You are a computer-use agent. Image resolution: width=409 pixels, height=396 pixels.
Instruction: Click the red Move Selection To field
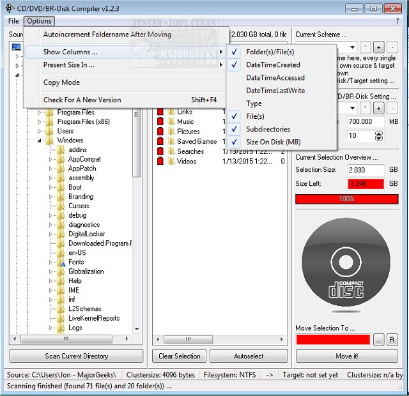333,340
